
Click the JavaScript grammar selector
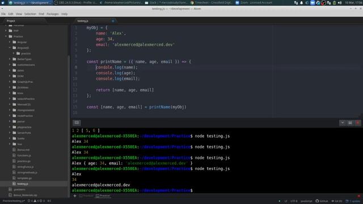pyautogui.click(x=306, y=201)
